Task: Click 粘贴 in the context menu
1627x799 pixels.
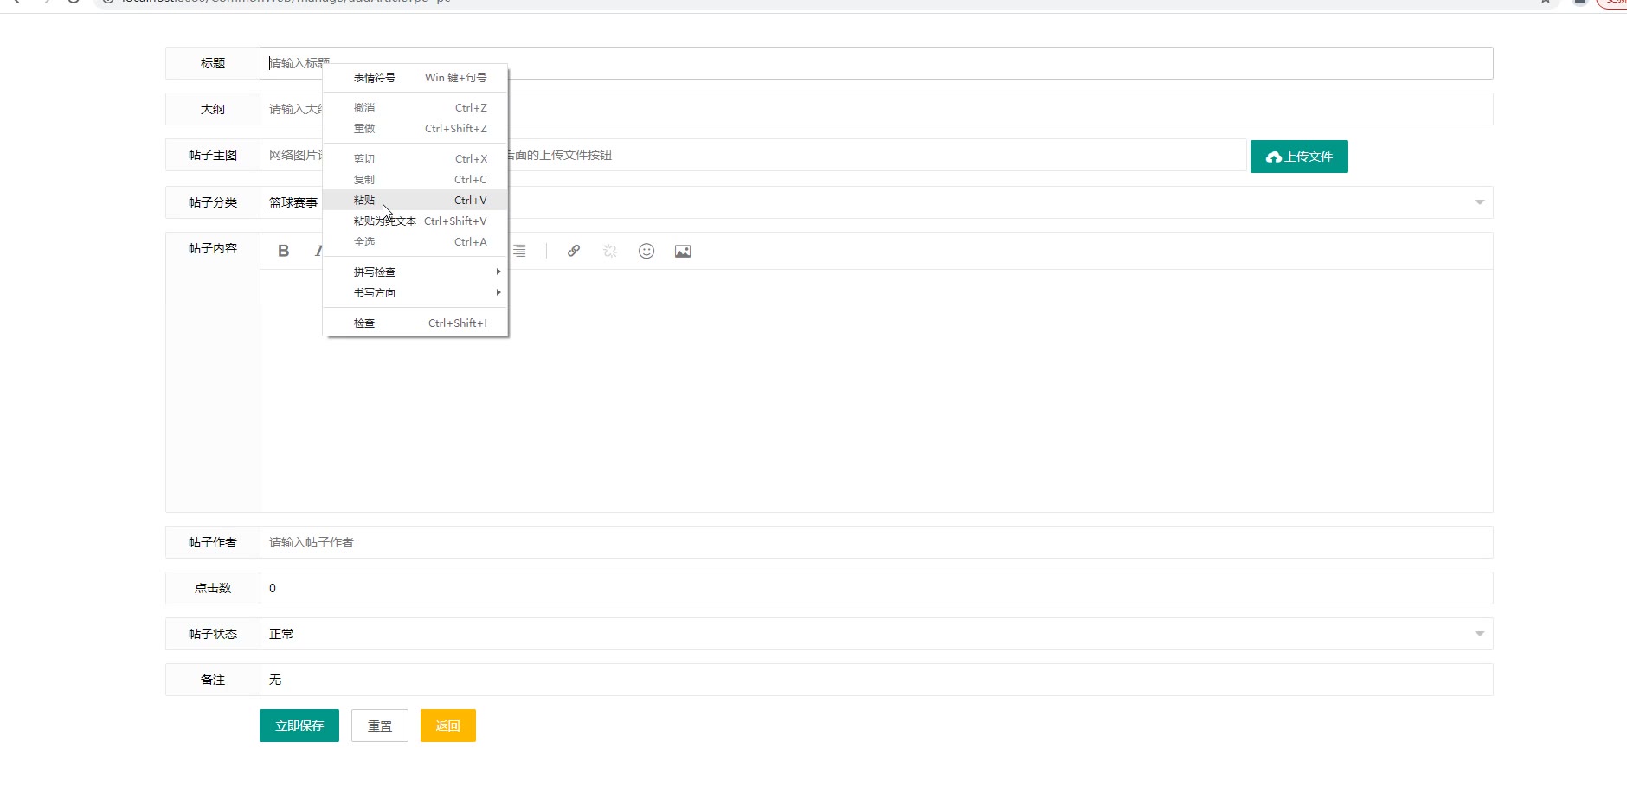Action: 415,200
